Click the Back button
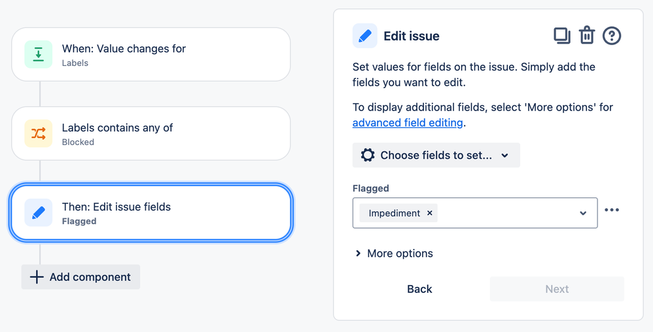The image size is (653, 332). click(x=419, y=289)
